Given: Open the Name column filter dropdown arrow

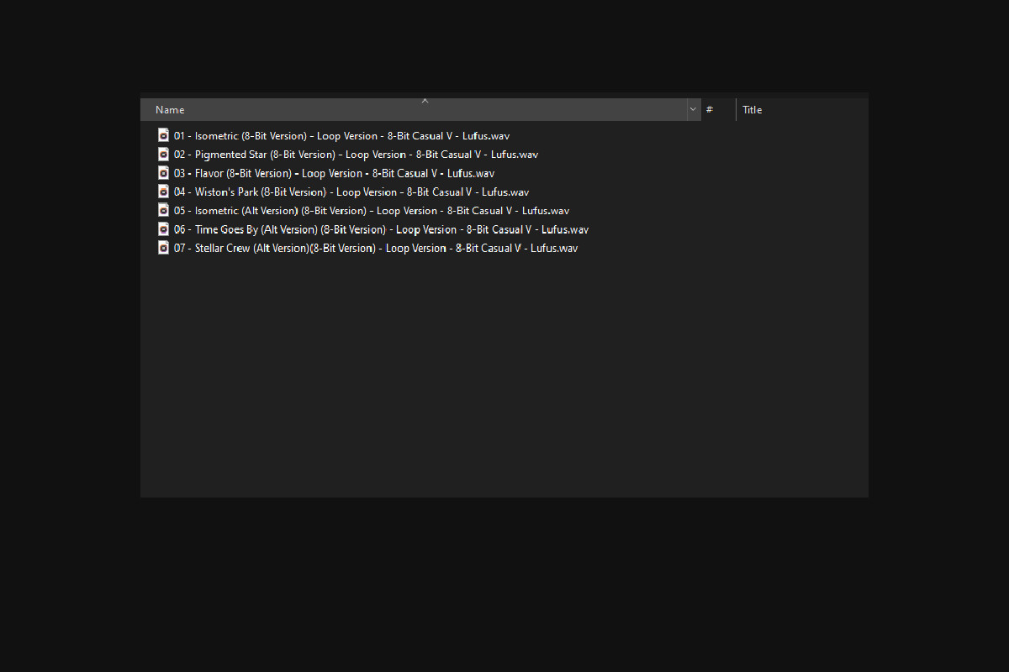Looking at the screenshot, I should coord(693,110).
